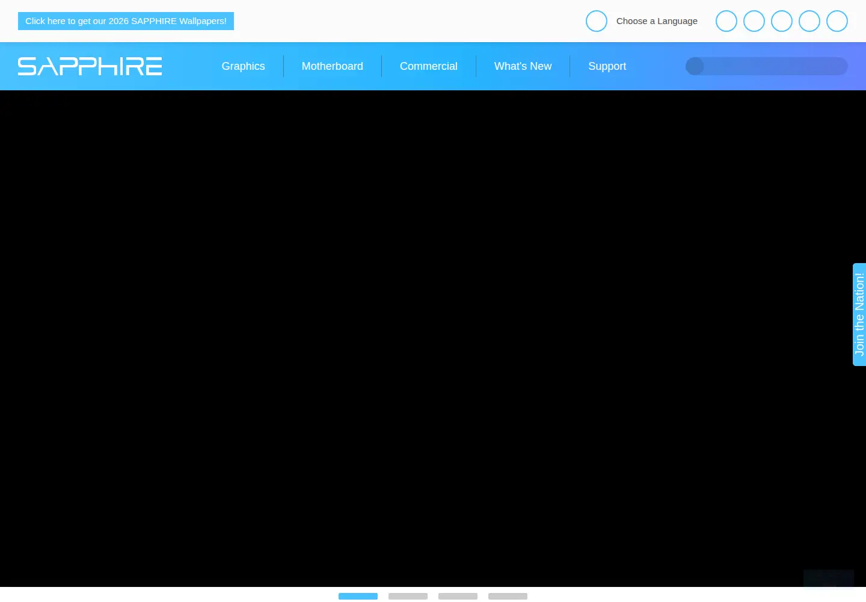Go to the third carousel slide indicator
Screen dimensions: 866x602
click(458, 596)
